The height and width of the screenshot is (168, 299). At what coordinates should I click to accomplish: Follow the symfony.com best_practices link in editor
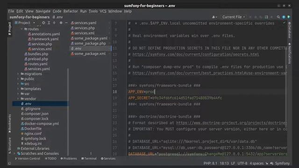click(210, 73)
